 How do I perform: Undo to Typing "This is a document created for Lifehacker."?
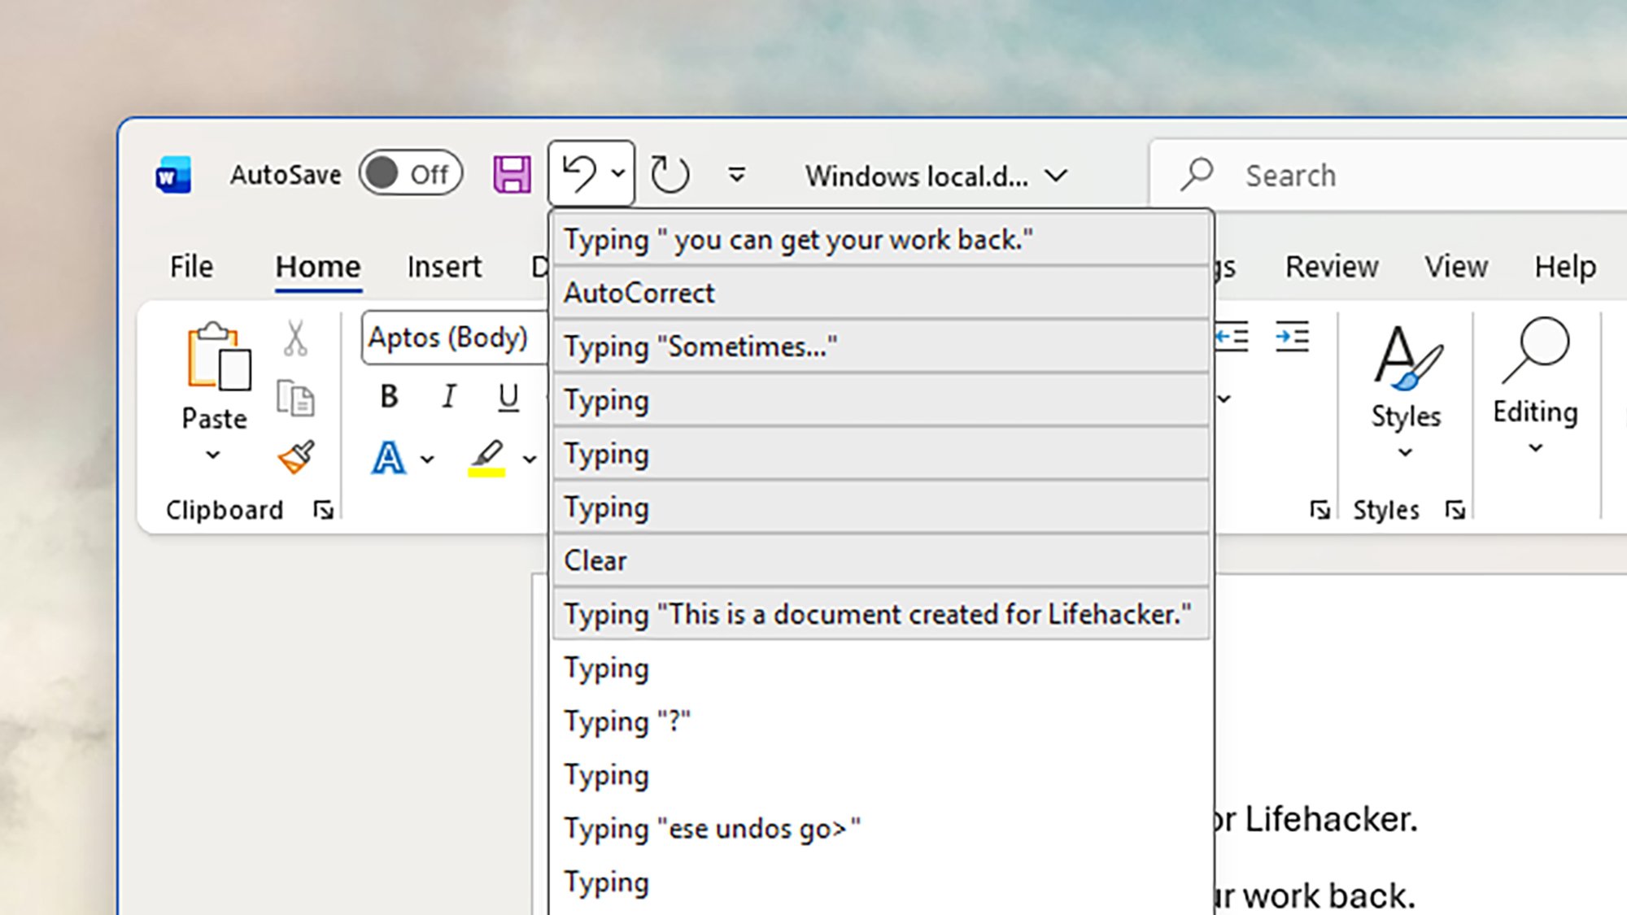[x=881, y=614]
